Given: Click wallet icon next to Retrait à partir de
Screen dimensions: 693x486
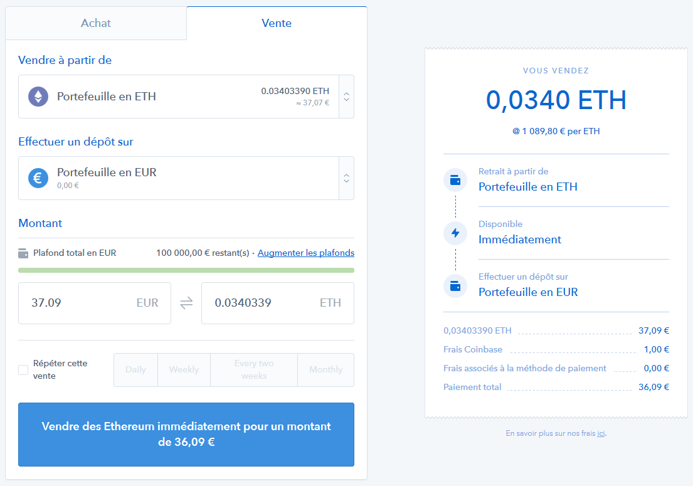Looking at the screenshot, I should coord(455,181).
